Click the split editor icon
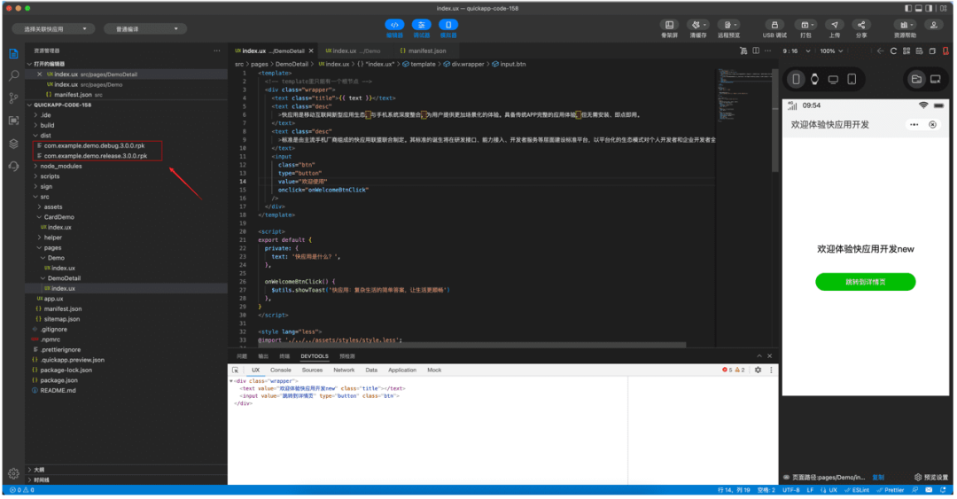Image resolution: width=957 pixels, height=499 pixels. [756, 51]
